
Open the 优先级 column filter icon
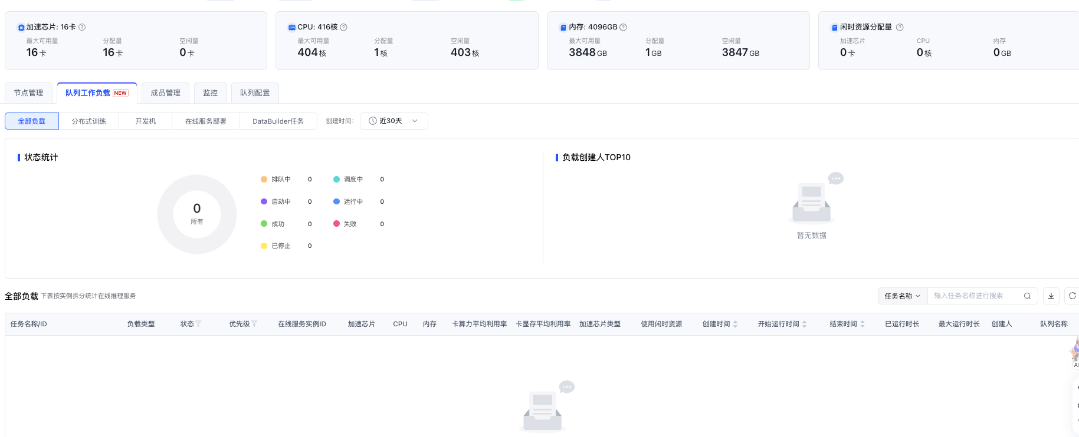coord(254,324)
